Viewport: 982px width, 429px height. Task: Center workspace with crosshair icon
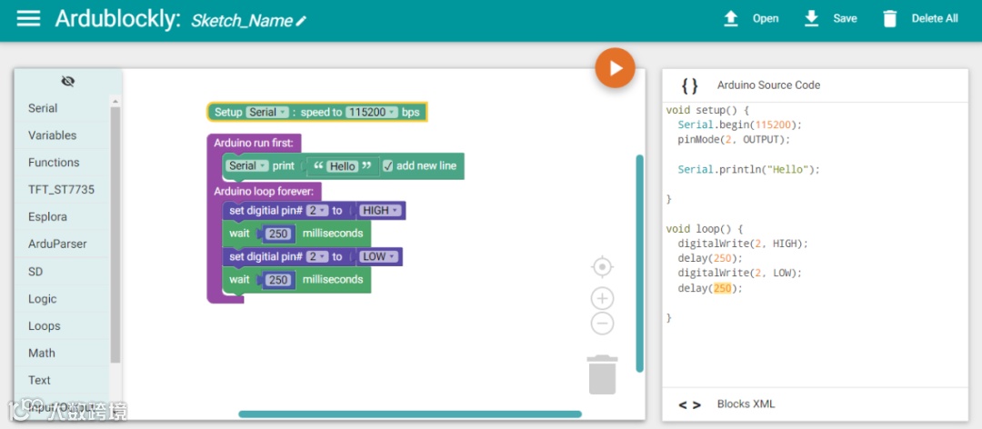[x=602, y=267]
